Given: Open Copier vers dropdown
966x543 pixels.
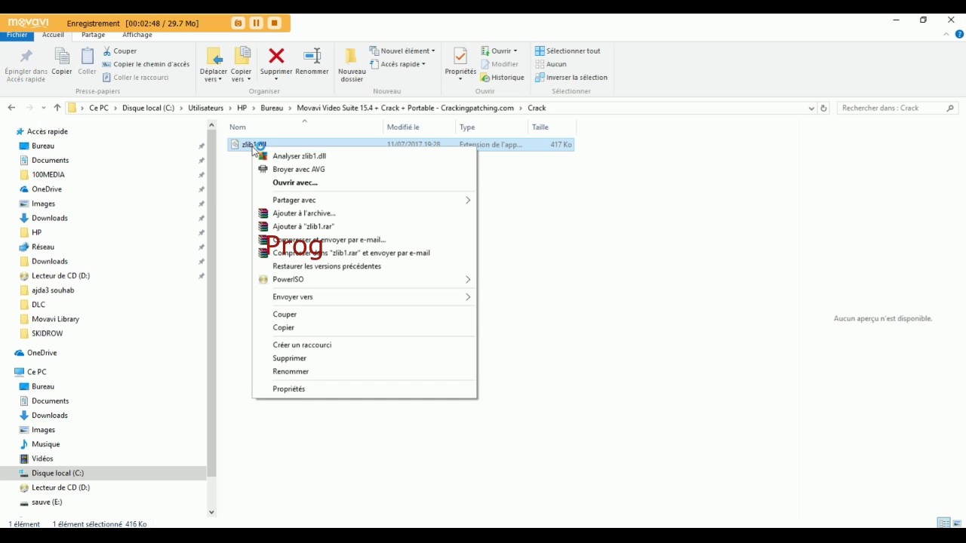Looking at the screenshot, I should (241, 65).
